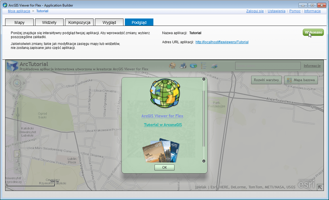Select the pan hand tool
329x200 pixels.
pos(17,154)
